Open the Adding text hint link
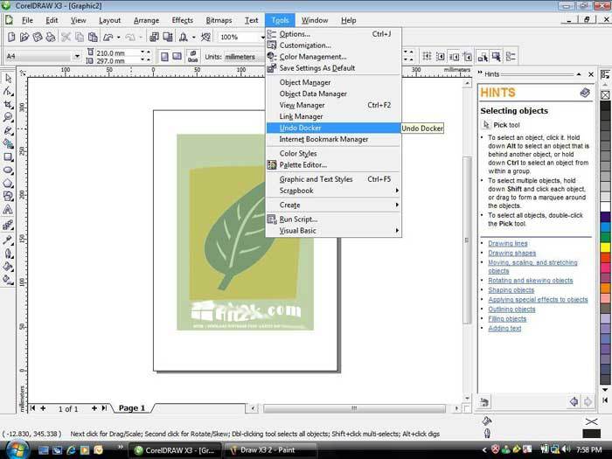The height and width of the screenshot is (459, 612). coord(504,328)
